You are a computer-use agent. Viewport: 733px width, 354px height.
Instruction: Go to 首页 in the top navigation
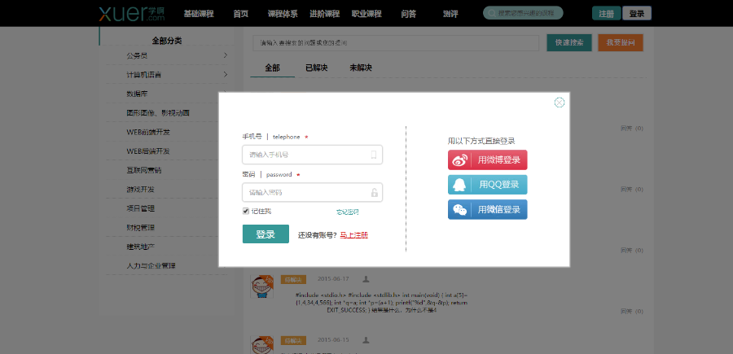click(x=241, y=14)
